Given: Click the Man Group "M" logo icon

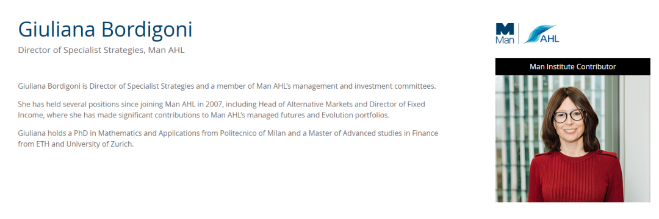Looking at the screenshot, I should click(x=505, y=29).
